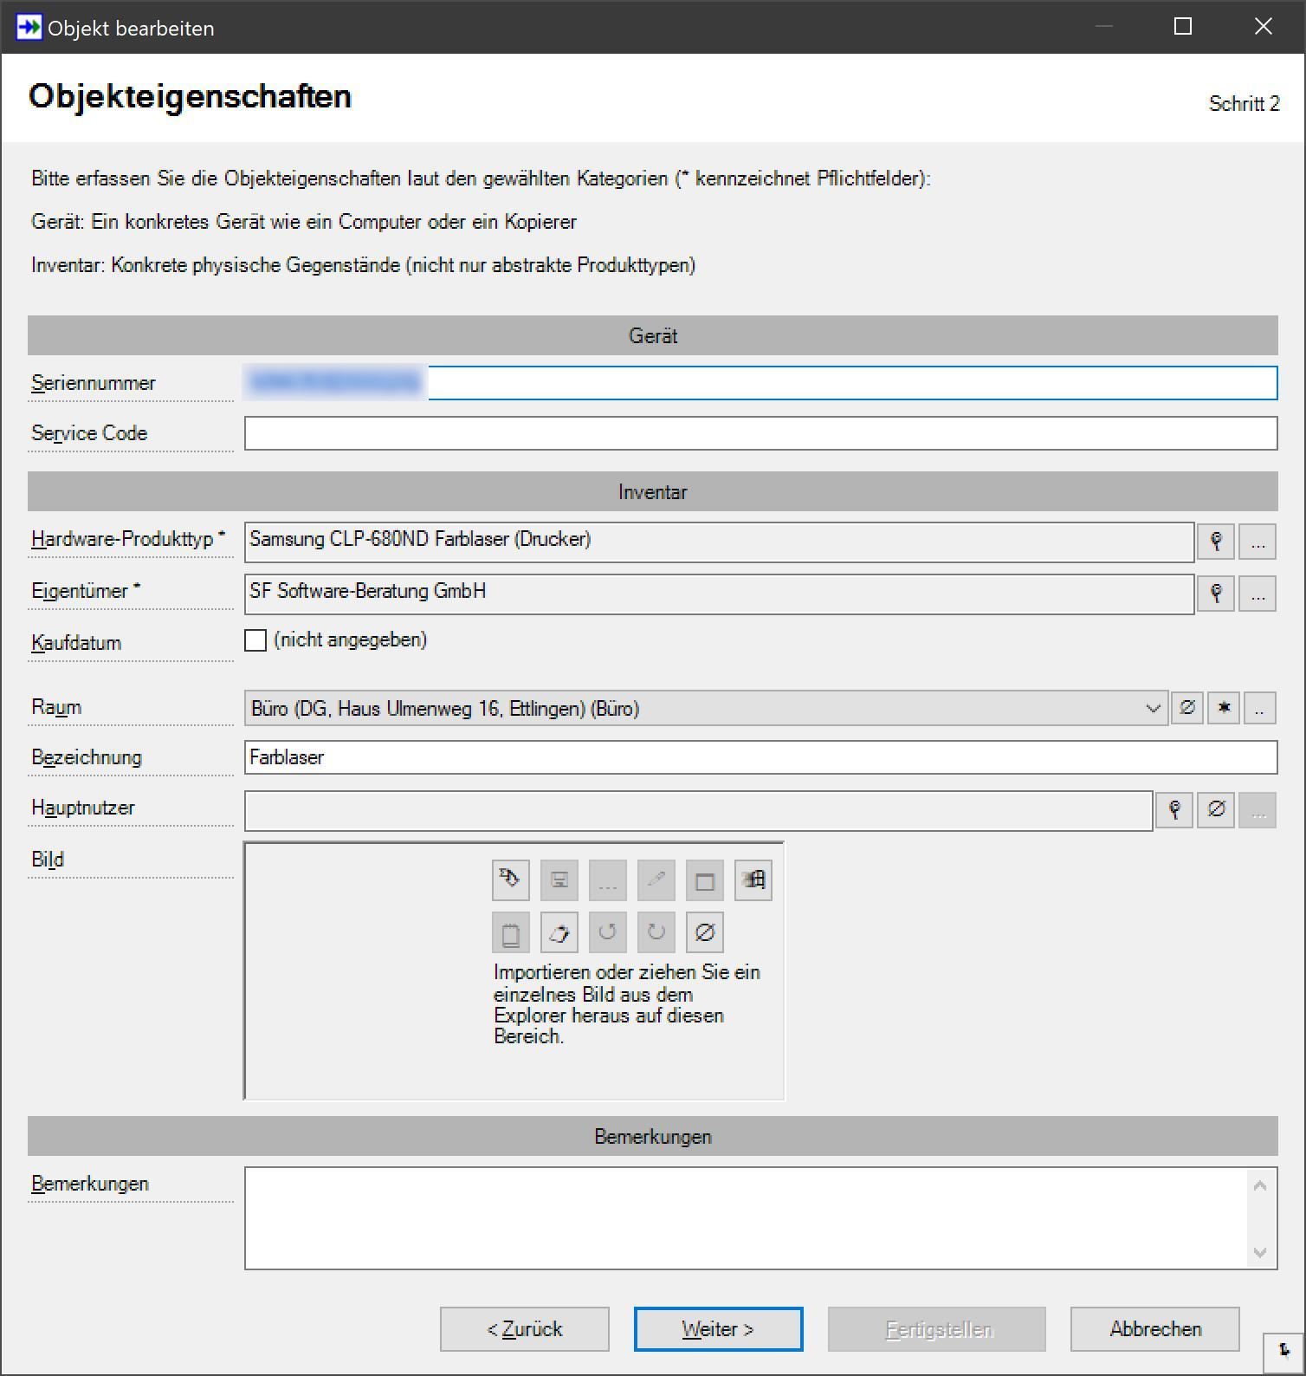Screen dimensions: 1306x1376
Task: Click the Eigentümer field showing SF Software-Beratung GmbH
Action: 720,594
